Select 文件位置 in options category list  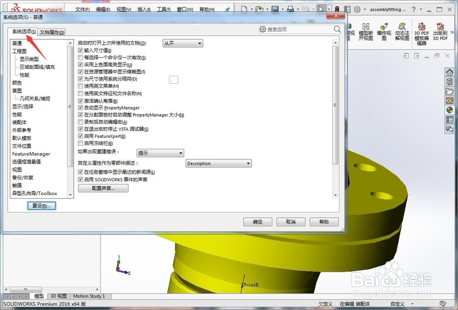click(x=22, y=146)
